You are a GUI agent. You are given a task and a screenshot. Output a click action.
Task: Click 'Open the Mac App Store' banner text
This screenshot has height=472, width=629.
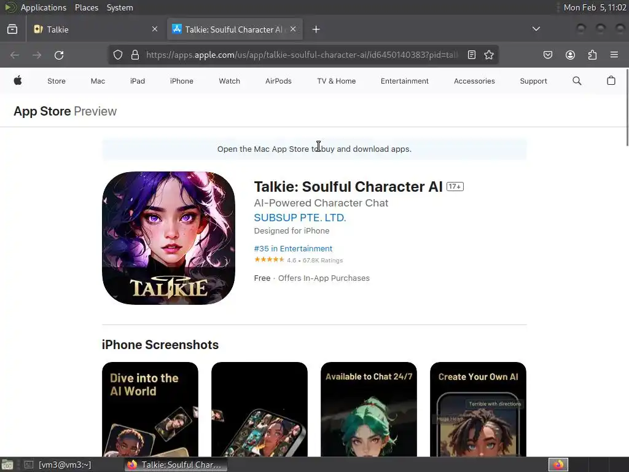point(314,149)
